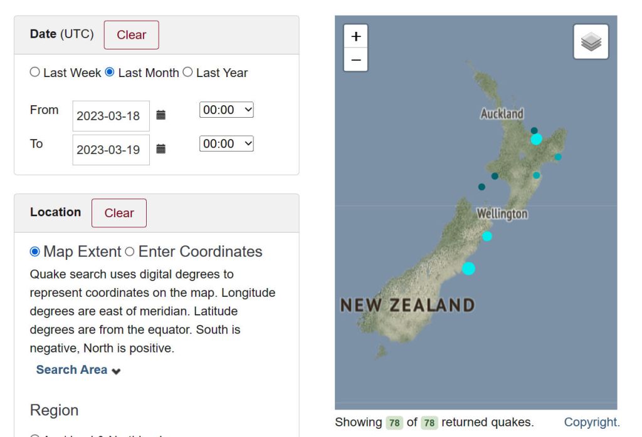
Task: Click the To date input field
Action: point(110,150)
